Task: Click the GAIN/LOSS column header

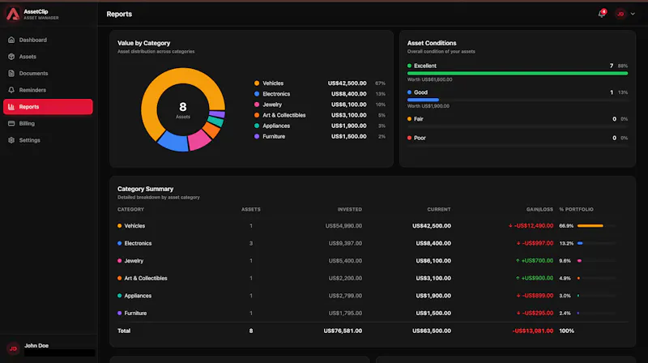Action: pos(539,210)
